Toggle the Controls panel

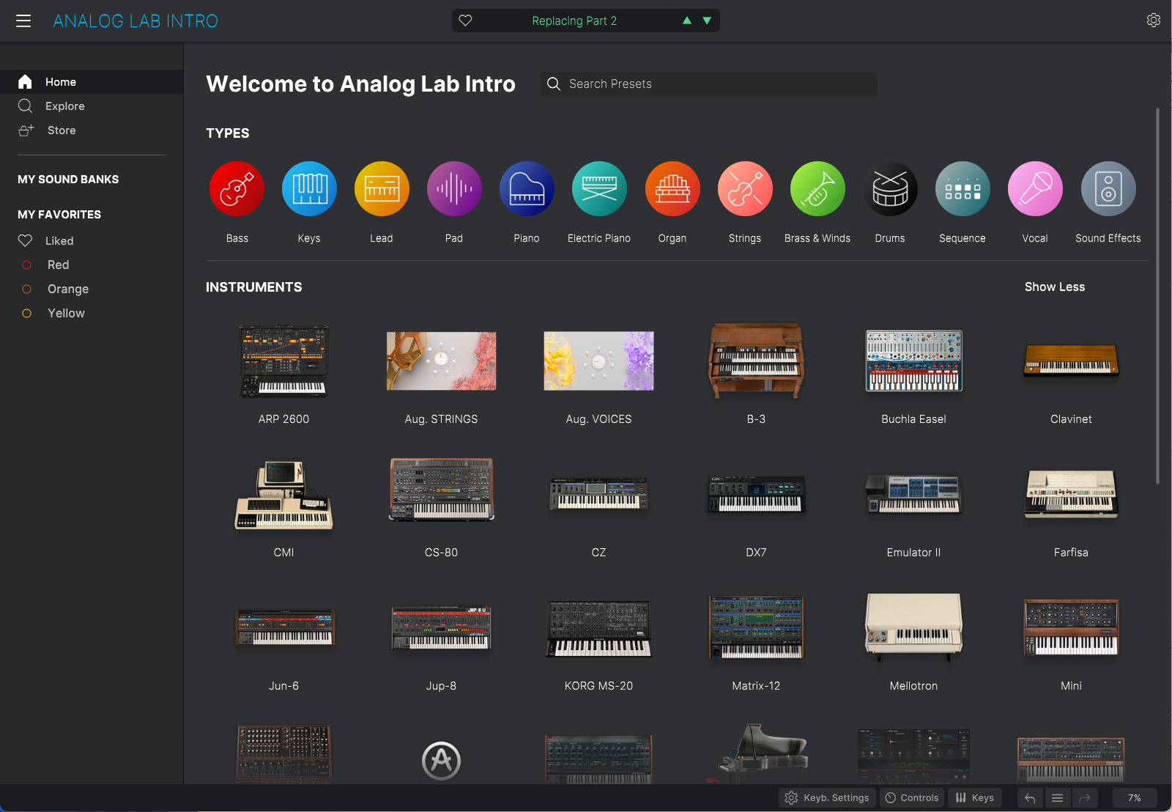(912, 797)
